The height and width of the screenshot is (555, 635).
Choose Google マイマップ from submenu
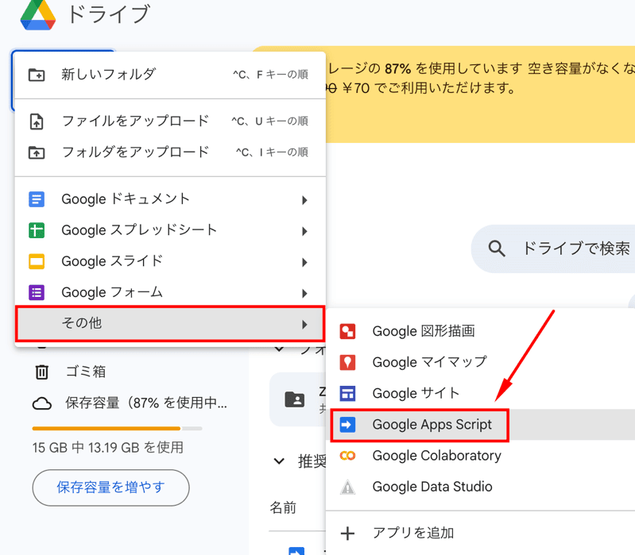tap(482, 362)
